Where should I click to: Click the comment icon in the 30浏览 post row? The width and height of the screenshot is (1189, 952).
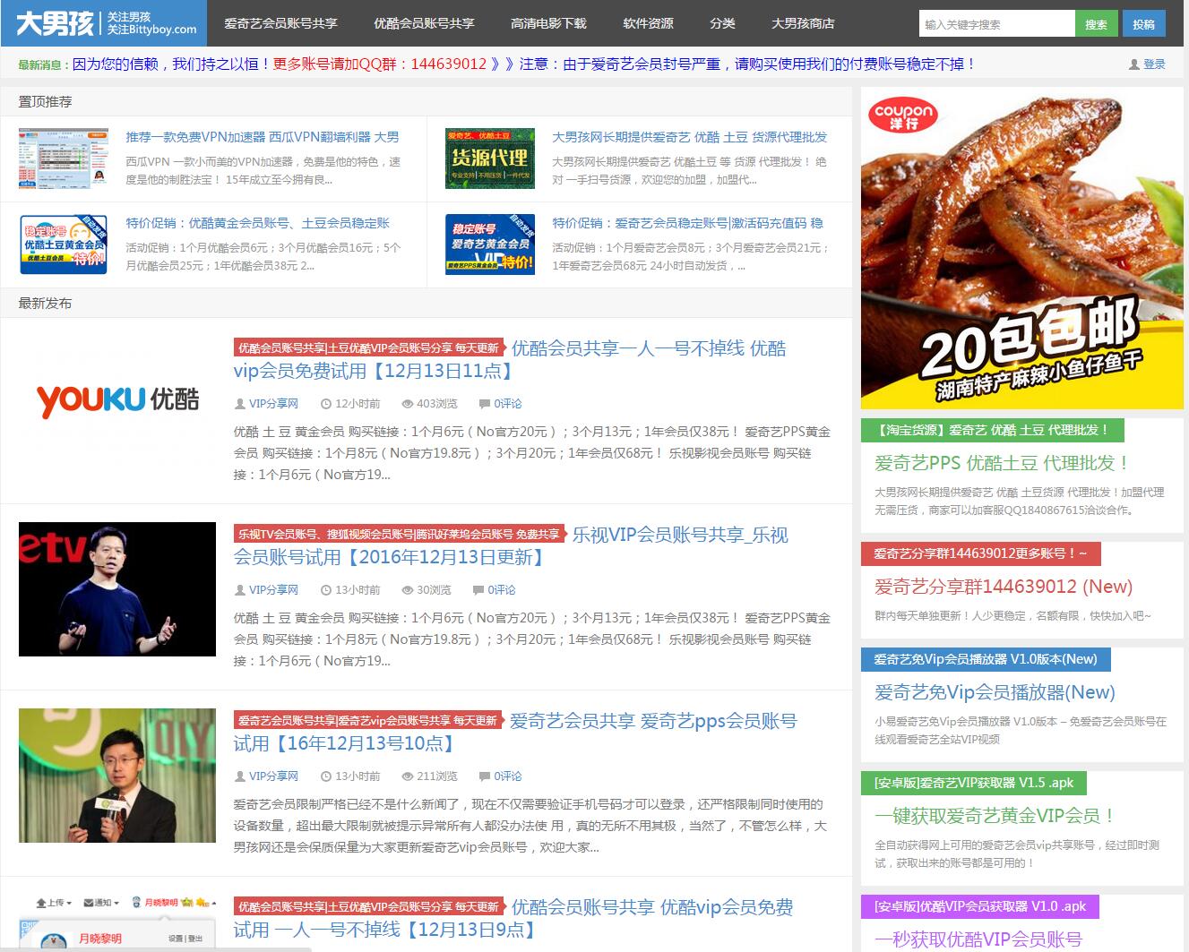click(478, 590)
